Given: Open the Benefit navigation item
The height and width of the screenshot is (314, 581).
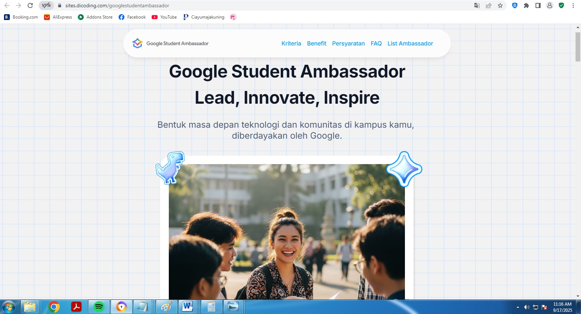Looking at the screenshot, I should (317, 43).
